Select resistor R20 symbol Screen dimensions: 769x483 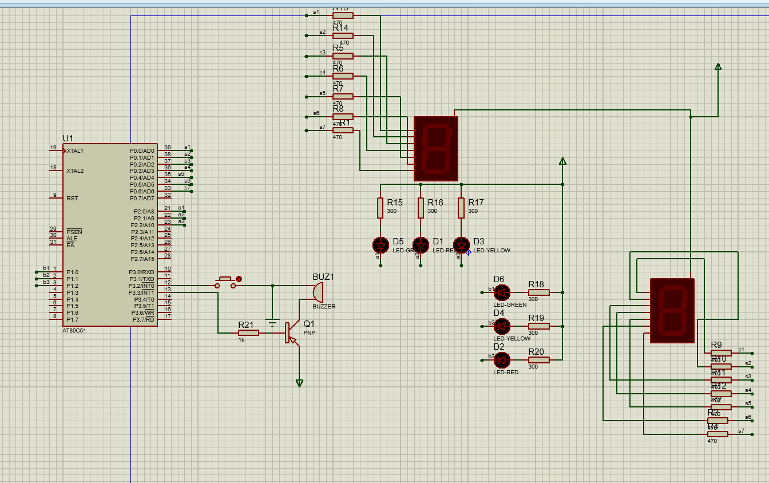coord(539,360)
